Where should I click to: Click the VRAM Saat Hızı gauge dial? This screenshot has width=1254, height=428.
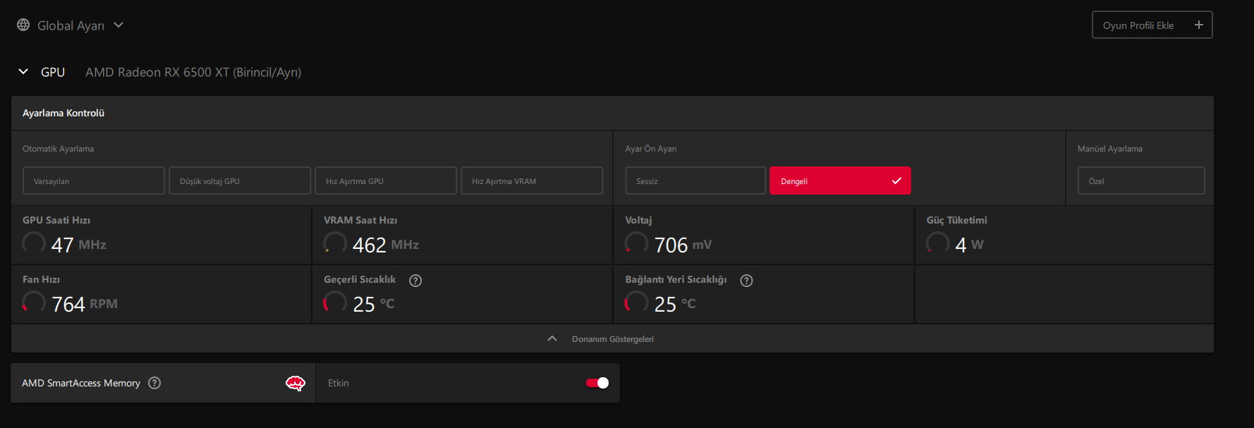click(335, 243)
